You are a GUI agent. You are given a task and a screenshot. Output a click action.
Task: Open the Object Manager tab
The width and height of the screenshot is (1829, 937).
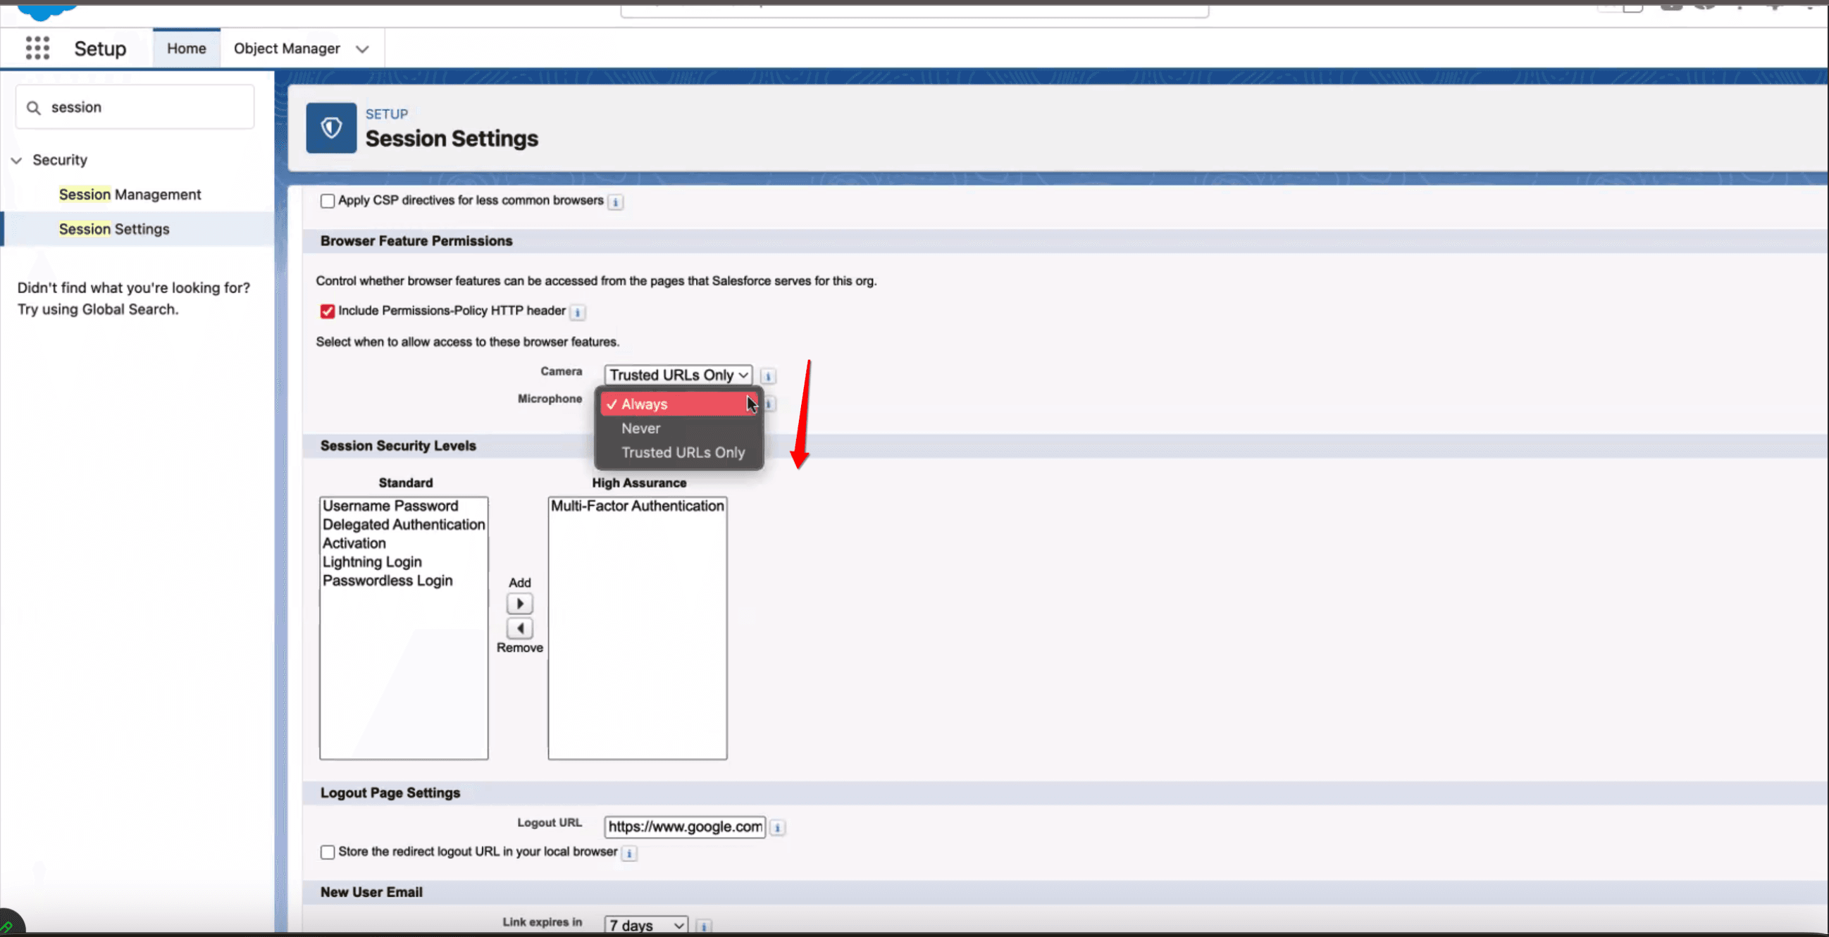[286, 49]
